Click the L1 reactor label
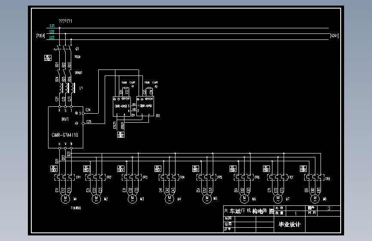The image size is (372, 241). [81, 88]
